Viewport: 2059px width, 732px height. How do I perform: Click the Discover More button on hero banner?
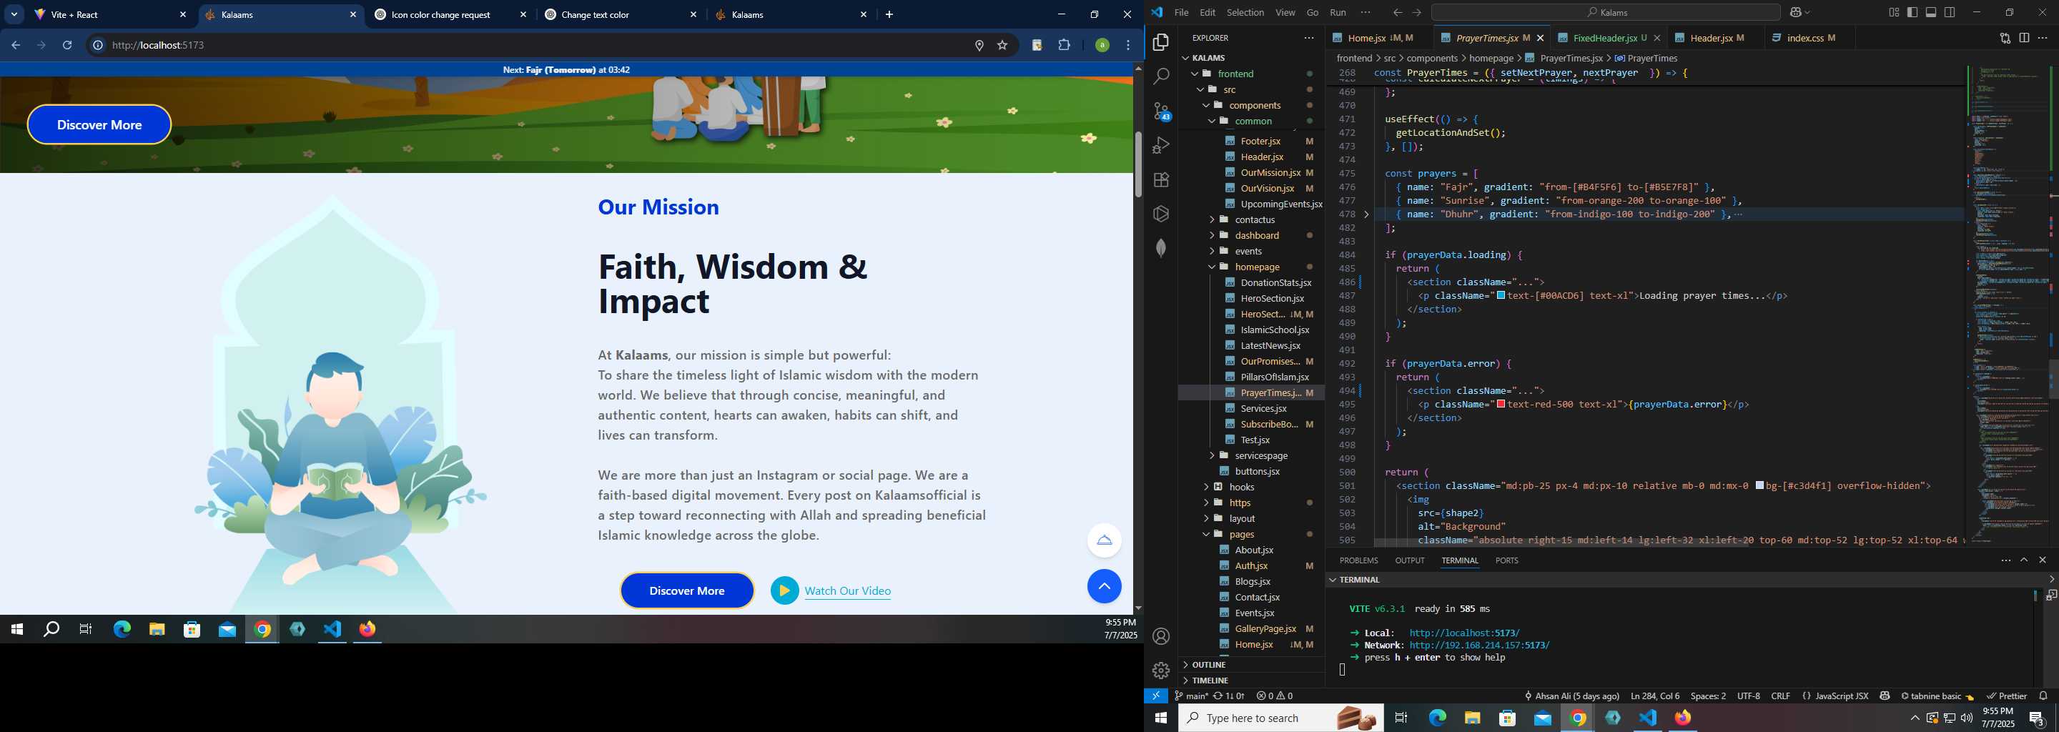click(99, 124)
